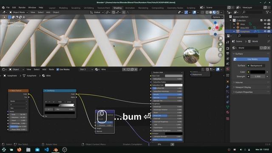Open the shader type Object dropdown
This screenshot has height=153, width=272.
coord(16,69)
